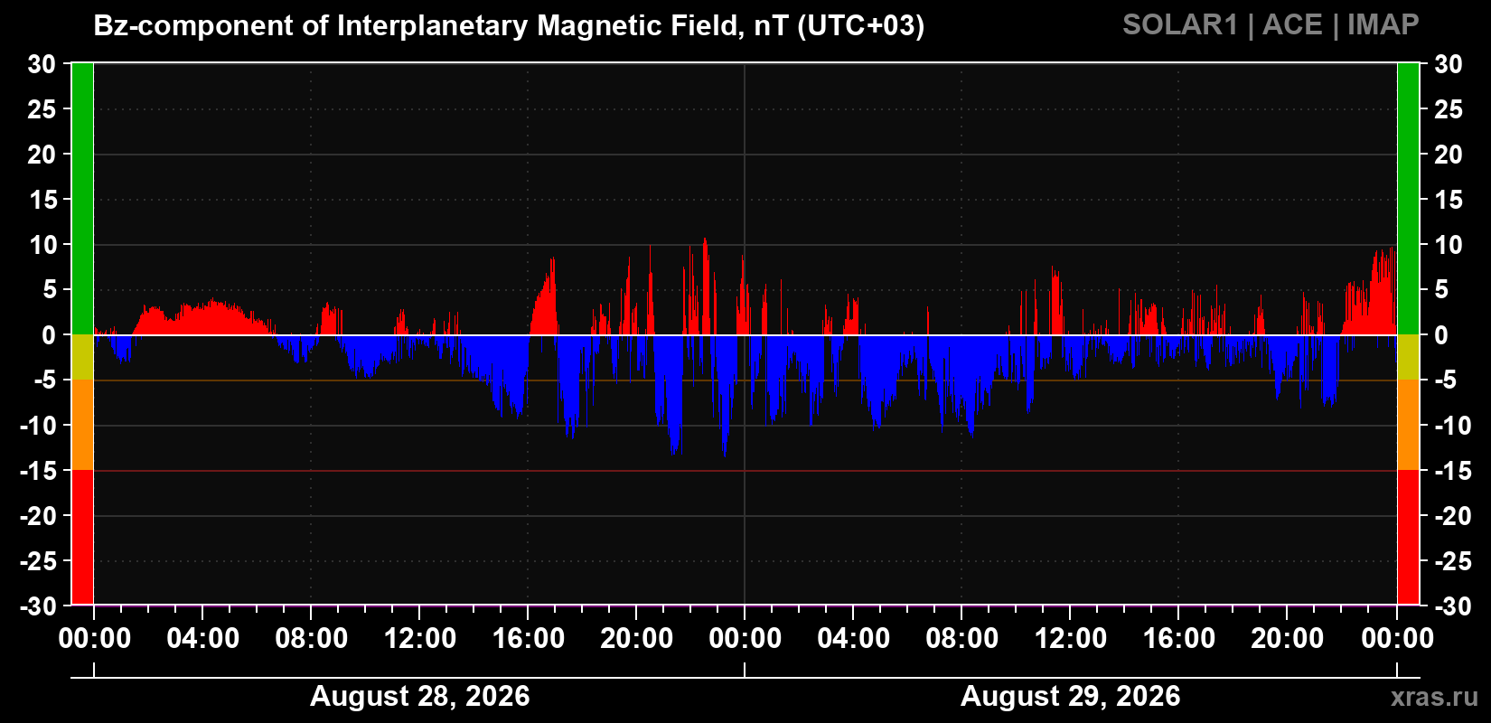Click the 20:00 time label on August 29
Image resolution: width=1491 pixels, height=723 pixels.
click(1288, 639)
